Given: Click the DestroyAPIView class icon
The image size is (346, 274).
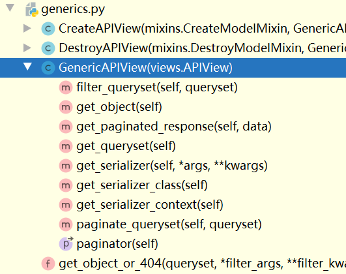Looking at the screenshot, I should 48,48.
